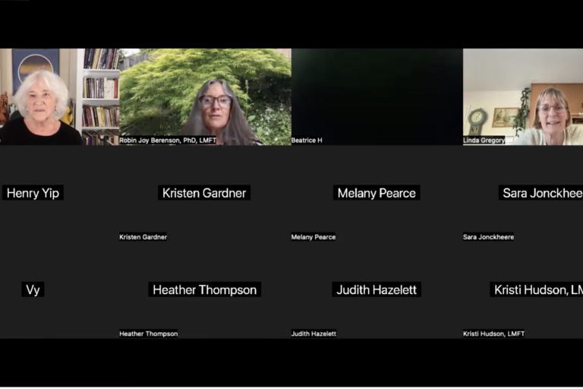The image size is (583, 389).
Task: Click small Heather Thompson label at tile corner
Action: click(149, 334)
